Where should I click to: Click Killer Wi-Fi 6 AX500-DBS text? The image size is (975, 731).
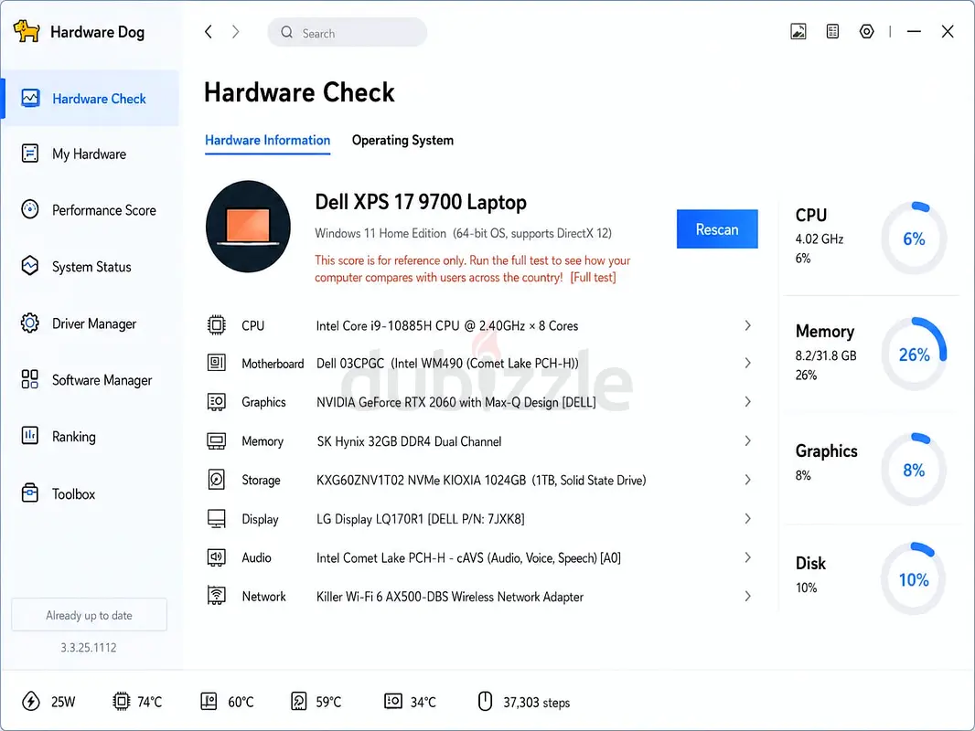450,597
